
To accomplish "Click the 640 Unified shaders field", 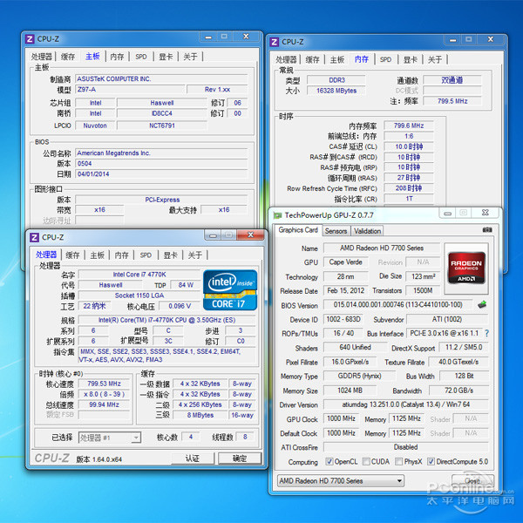I will coord(356,347).
